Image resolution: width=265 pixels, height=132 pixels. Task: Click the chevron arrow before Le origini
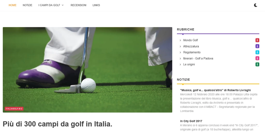click(180, 65)
